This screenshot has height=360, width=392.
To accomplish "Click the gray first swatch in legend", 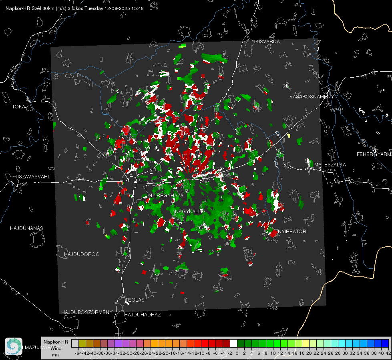I will (75, 343).
